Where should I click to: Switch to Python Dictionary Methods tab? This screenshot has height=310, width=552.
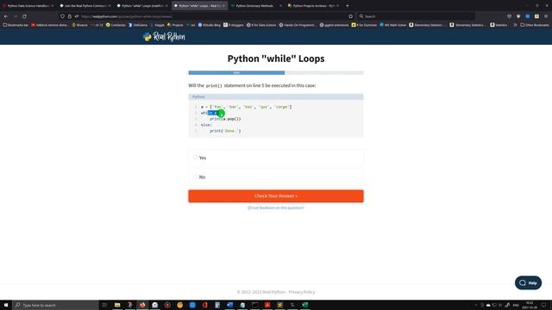(x=256, y=6)
